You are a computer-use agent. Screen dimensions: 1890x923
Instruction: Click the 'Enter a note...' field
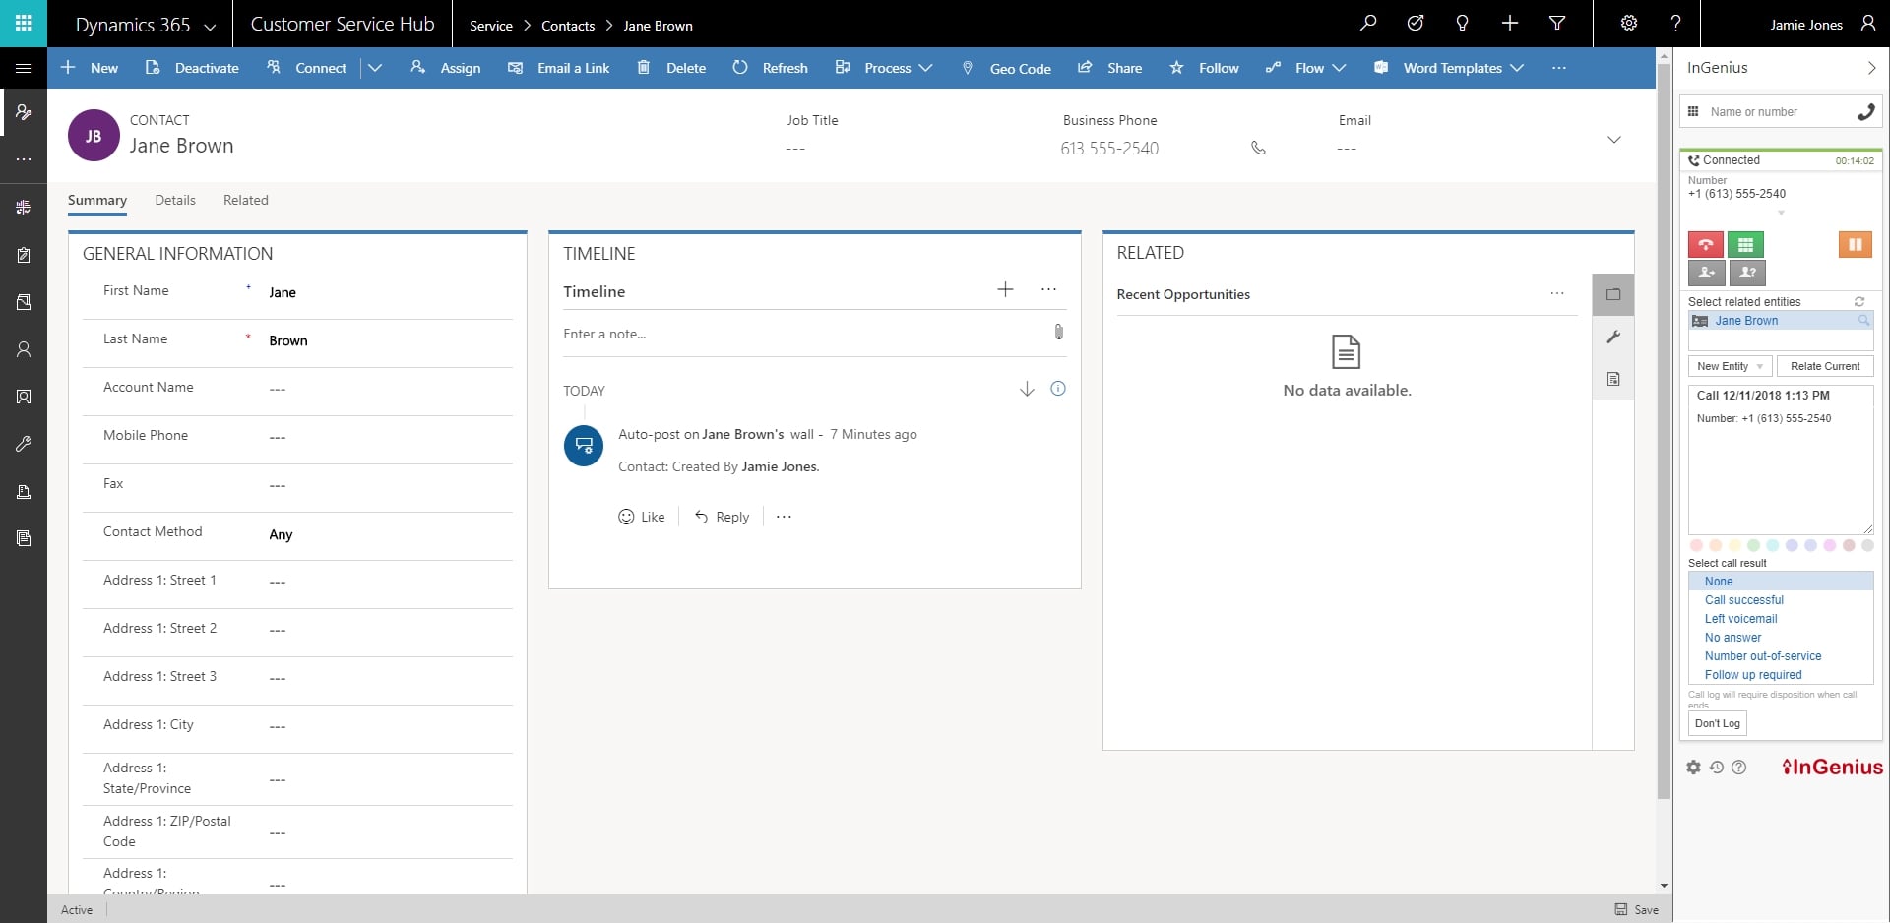[x=802, y=334]
